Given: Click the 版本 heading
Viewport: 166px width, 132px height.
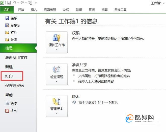Looking at the screenshot, I should (x=76, y=97).
